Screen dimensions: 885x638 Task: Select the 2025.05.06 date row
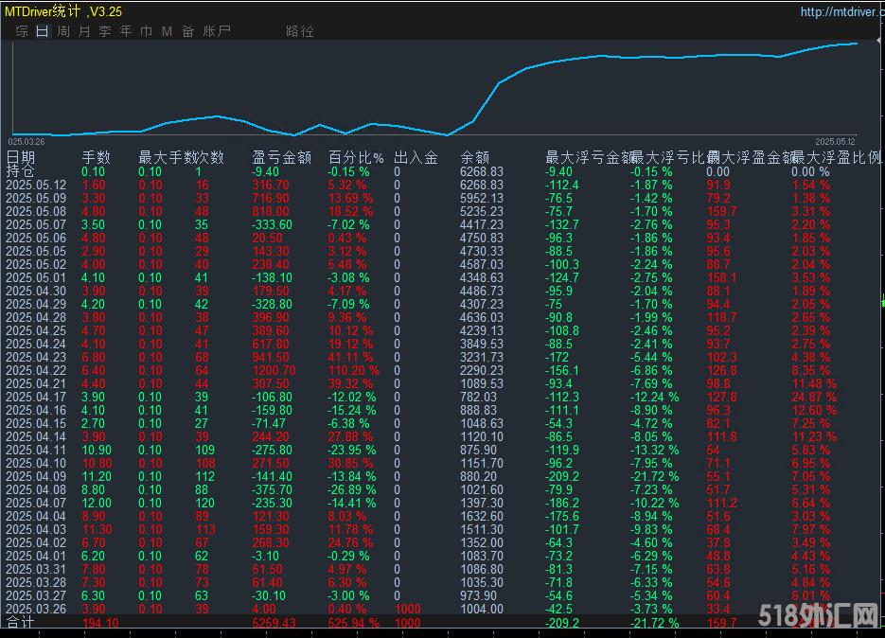[443, 238]
